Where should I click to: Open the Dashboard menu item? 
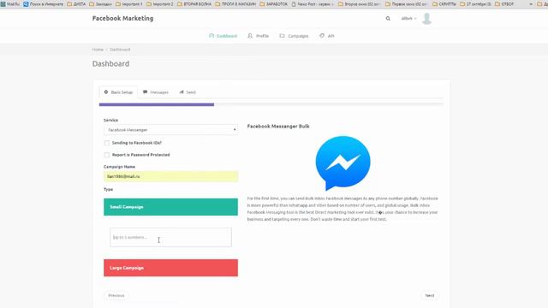pyautogui.click(x=223, y=36)
